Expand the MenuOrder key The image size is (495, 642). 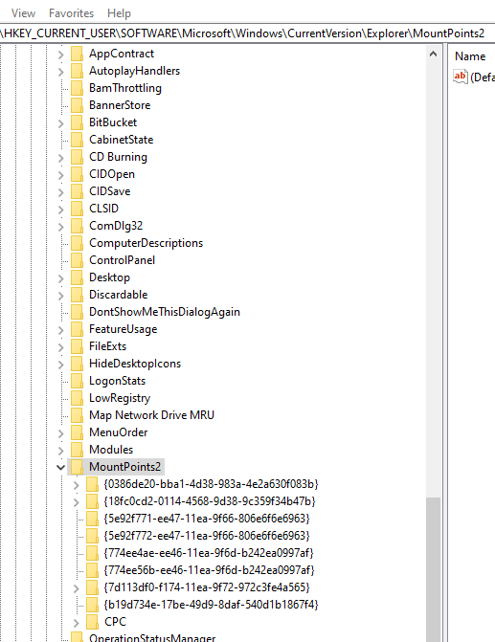point(60,432)
